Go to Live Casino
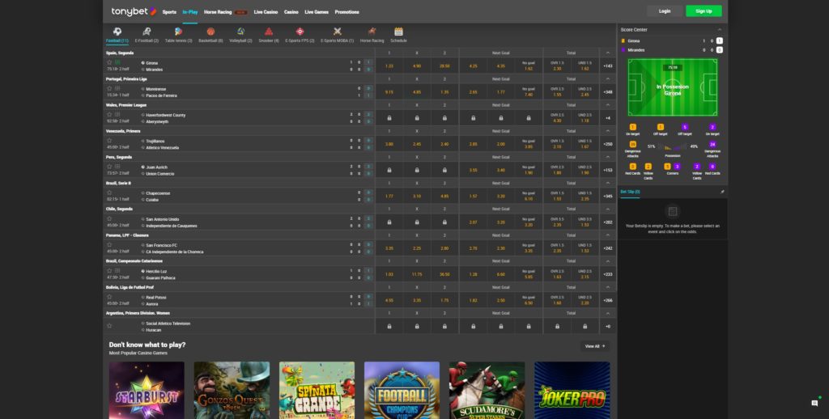 pyautogui.click(x=266, y=11)
